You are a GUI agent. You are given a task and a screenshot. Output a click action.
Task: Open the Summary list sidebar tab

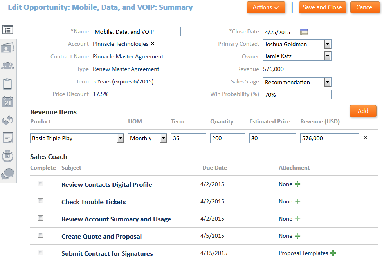pyautogui.click(x=8, y=30)
